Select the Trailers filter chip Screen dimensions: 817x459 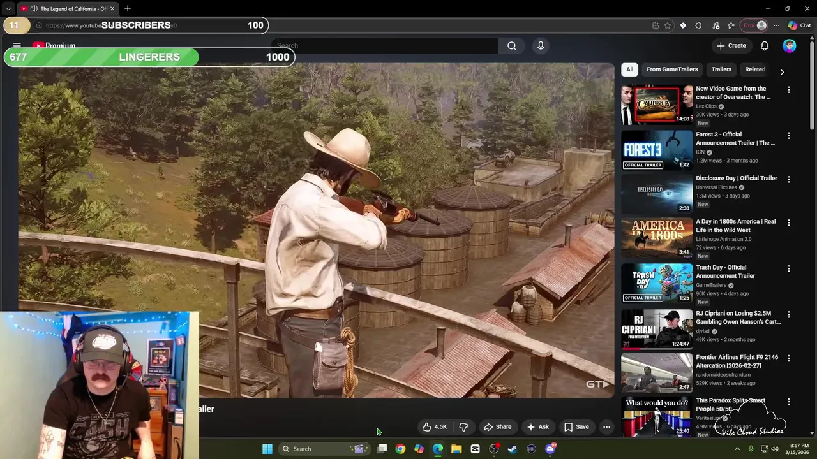pyautogui.click(x=721, y=69)
